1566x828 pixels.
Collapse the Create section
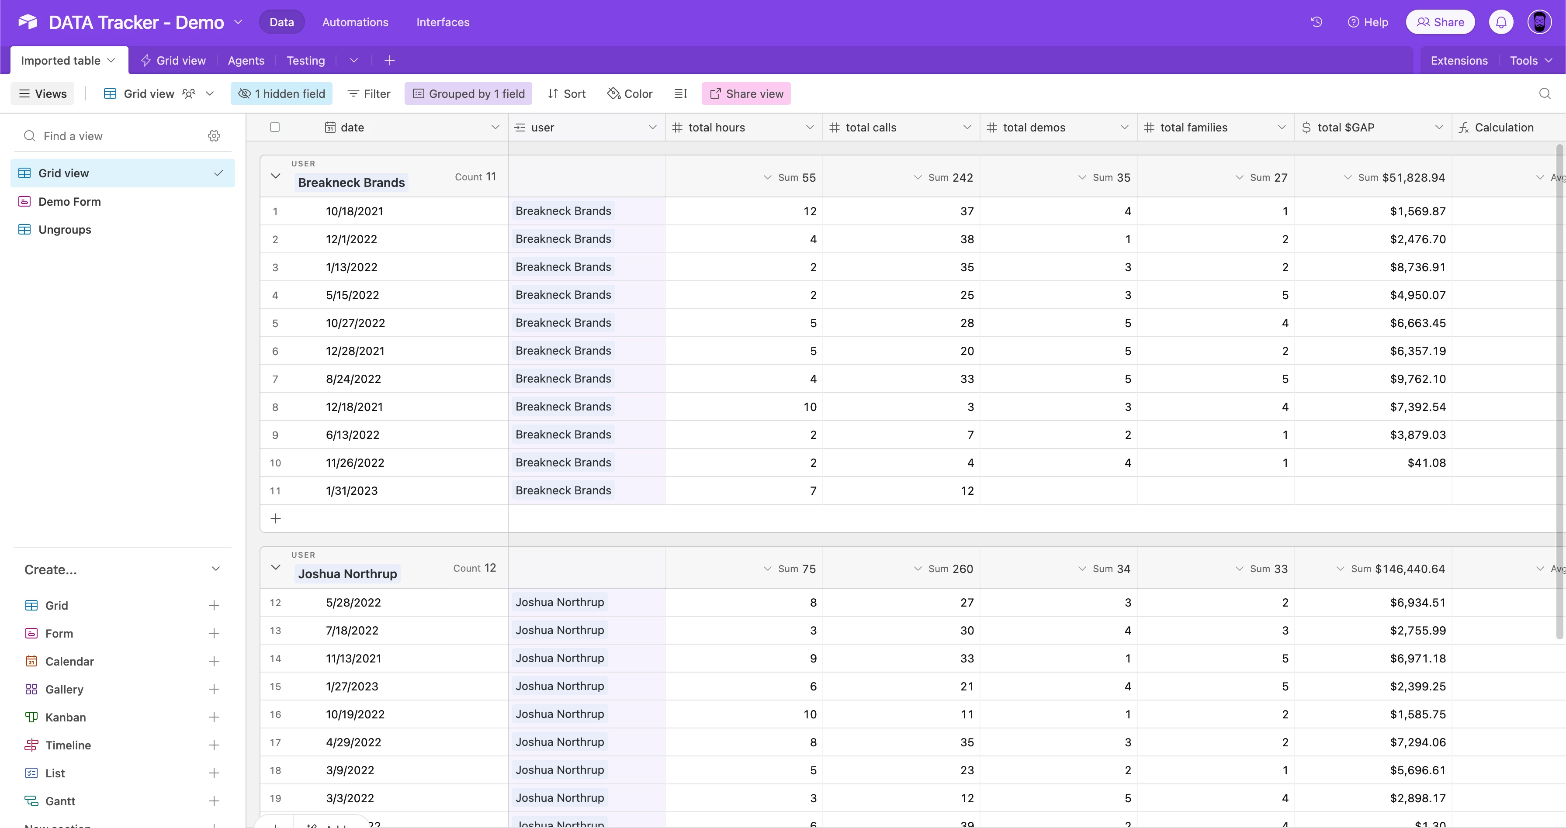coord(215,569)
